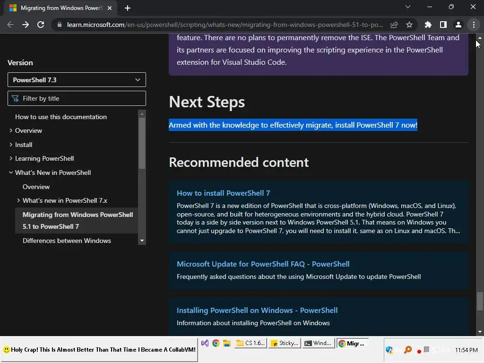Close the Migrating from Windows PowerShell tab
The width and height of the screenshot is (484, 363).
(x=110, y=8)
